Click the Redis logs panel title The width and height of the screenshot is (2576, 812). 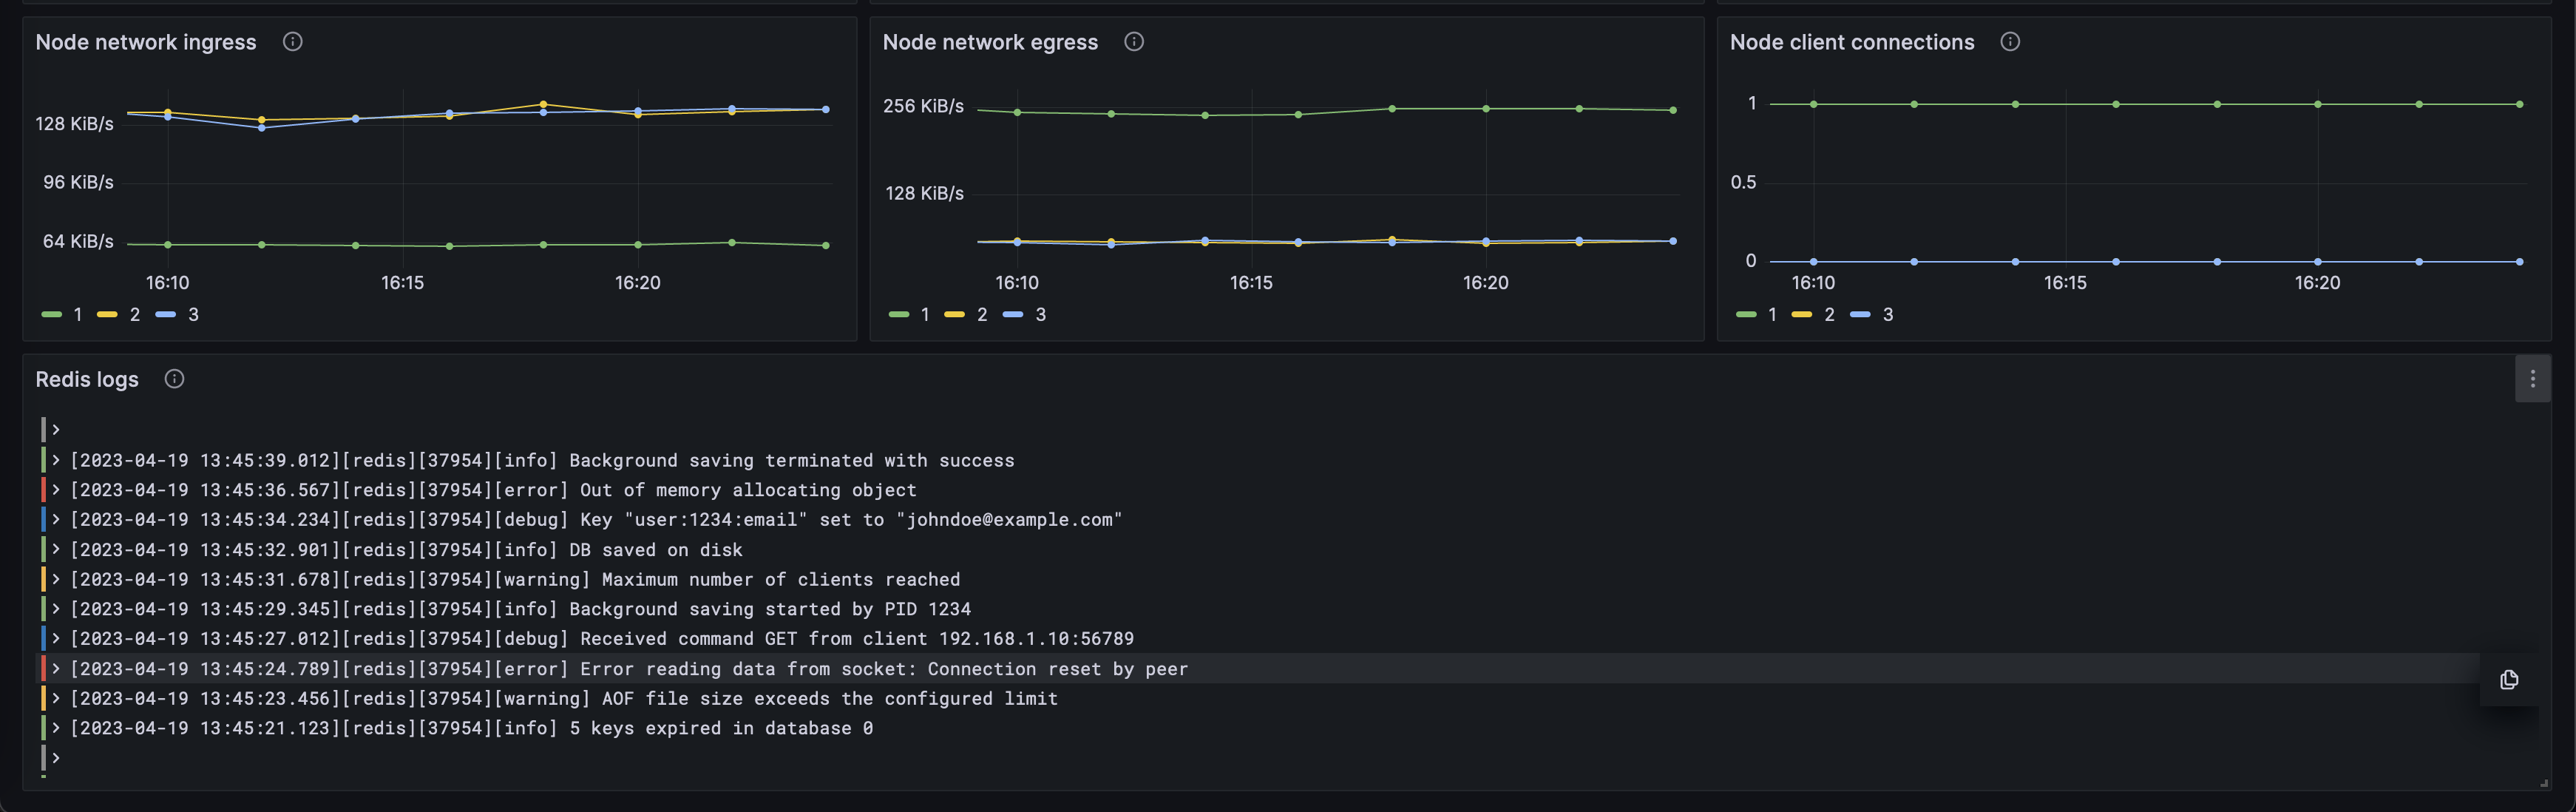[87, 379]
